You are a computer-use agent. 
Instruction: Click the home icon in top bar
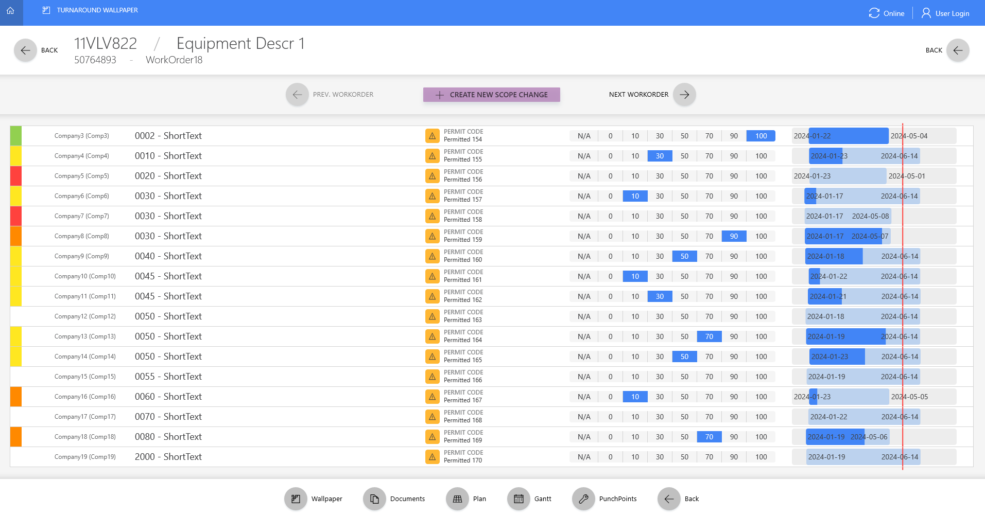point(10,11)
